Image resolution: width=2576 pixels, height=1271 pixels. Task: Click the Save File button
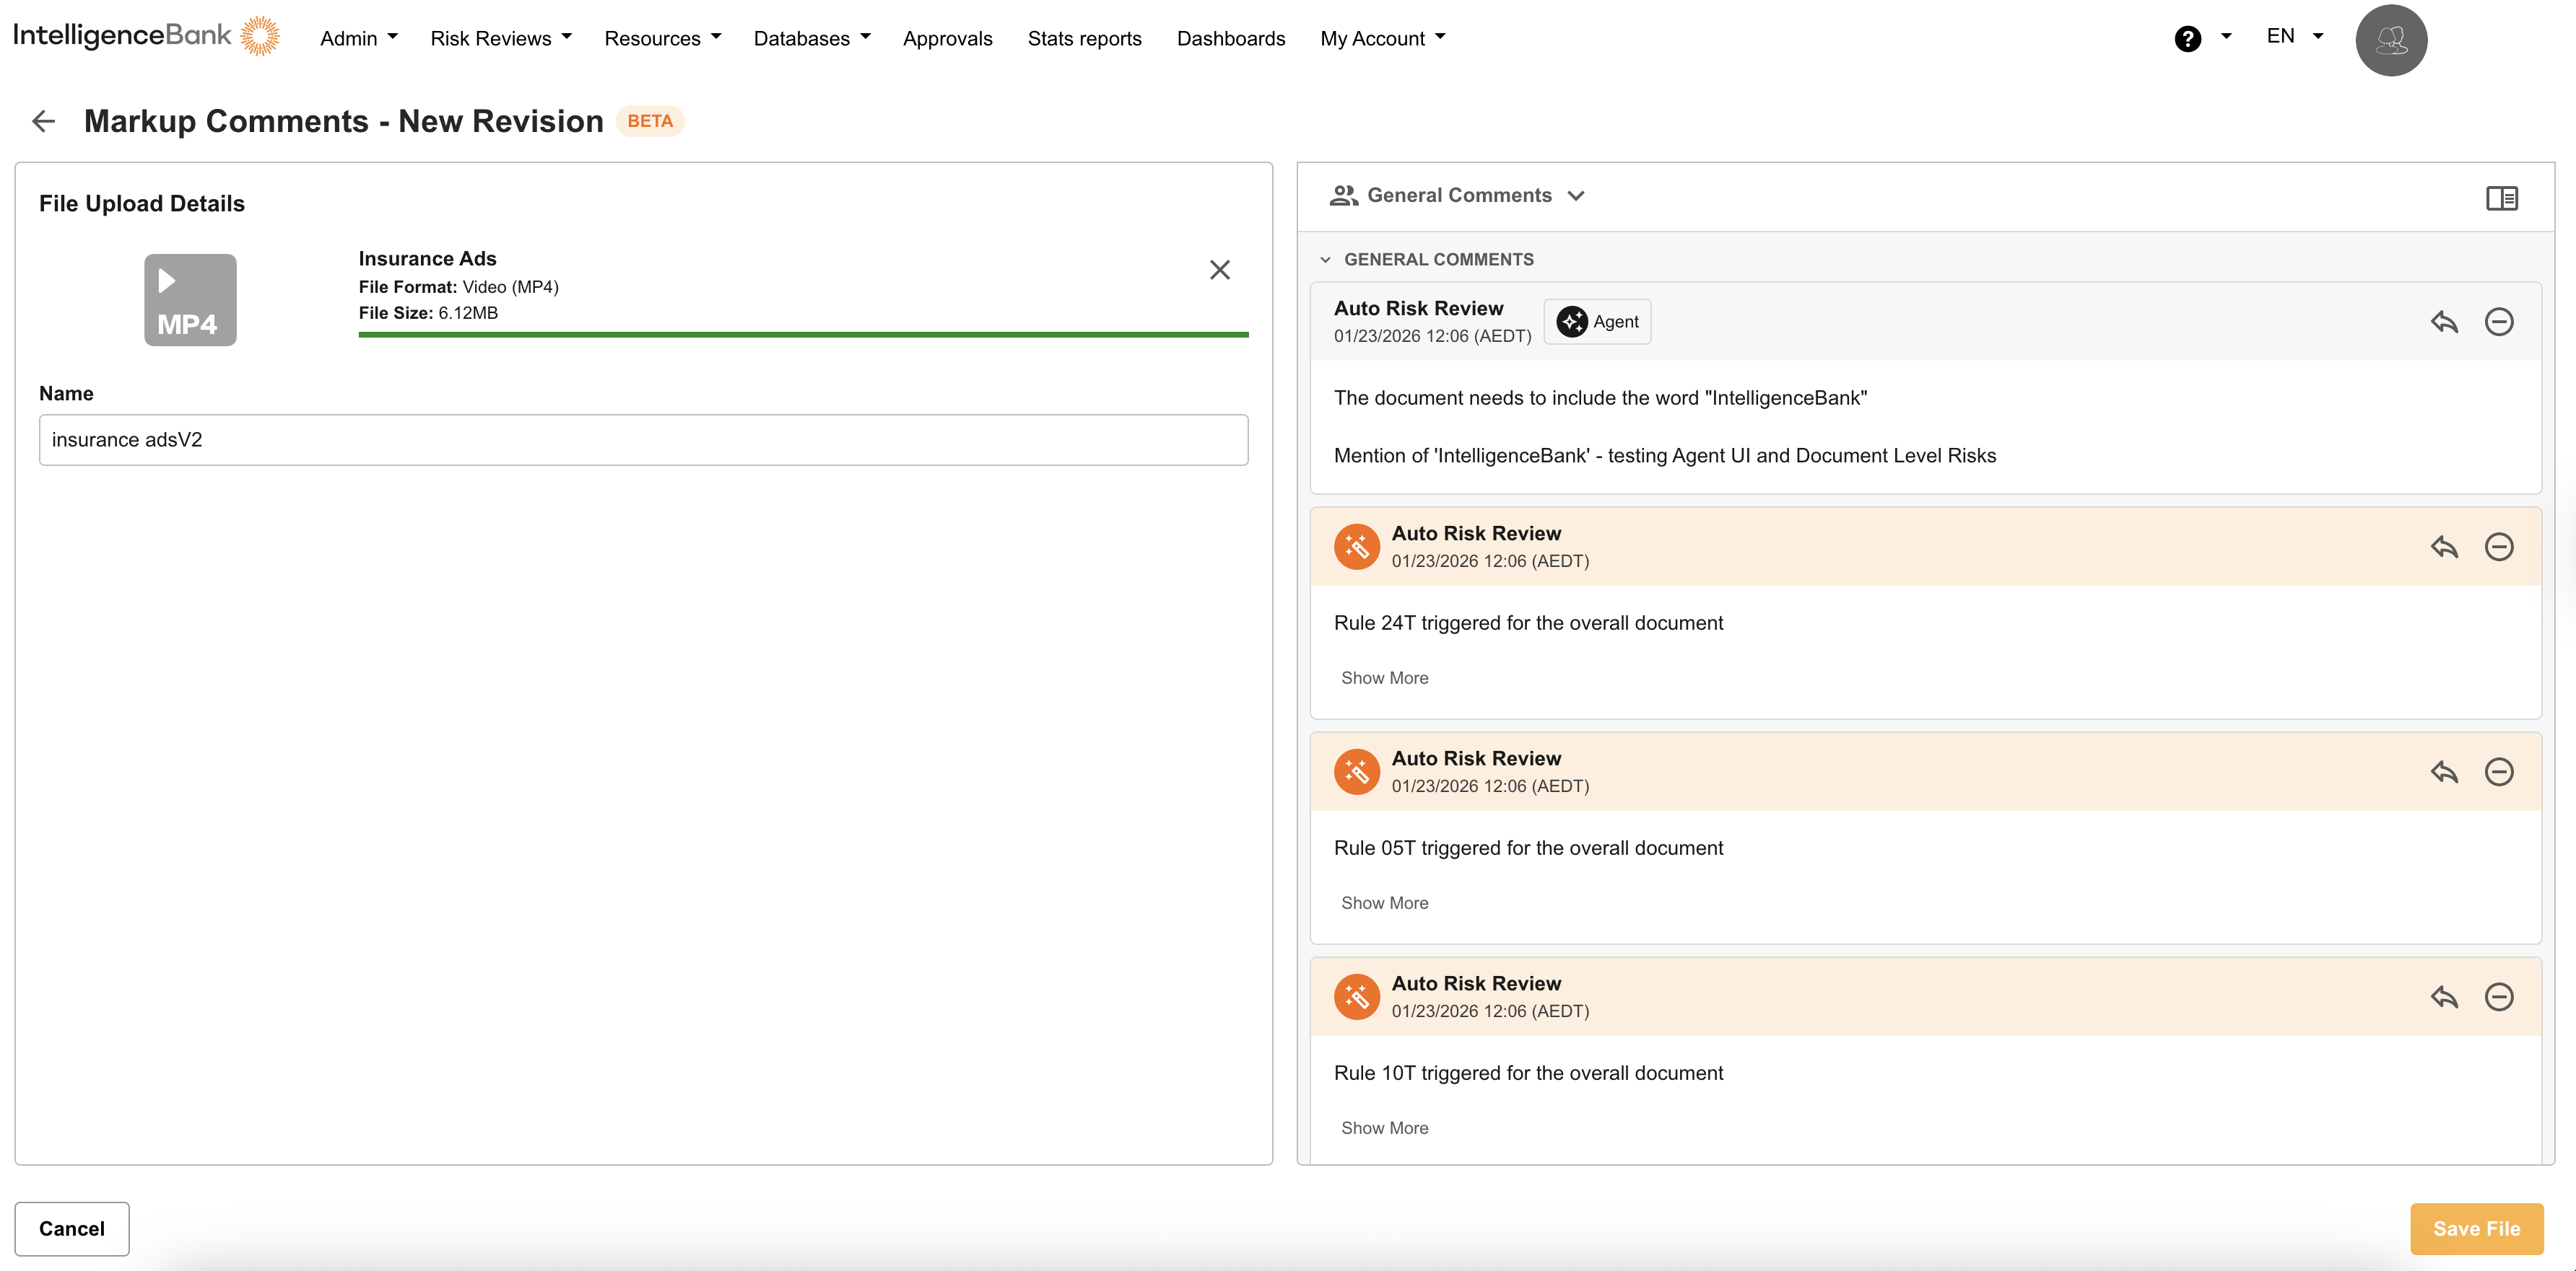(2475, 1228)
